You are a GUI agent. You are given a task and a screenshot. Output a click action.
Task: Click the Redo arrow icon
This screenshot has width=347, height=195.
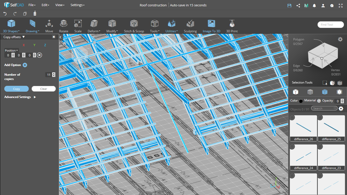coord(15,14)
